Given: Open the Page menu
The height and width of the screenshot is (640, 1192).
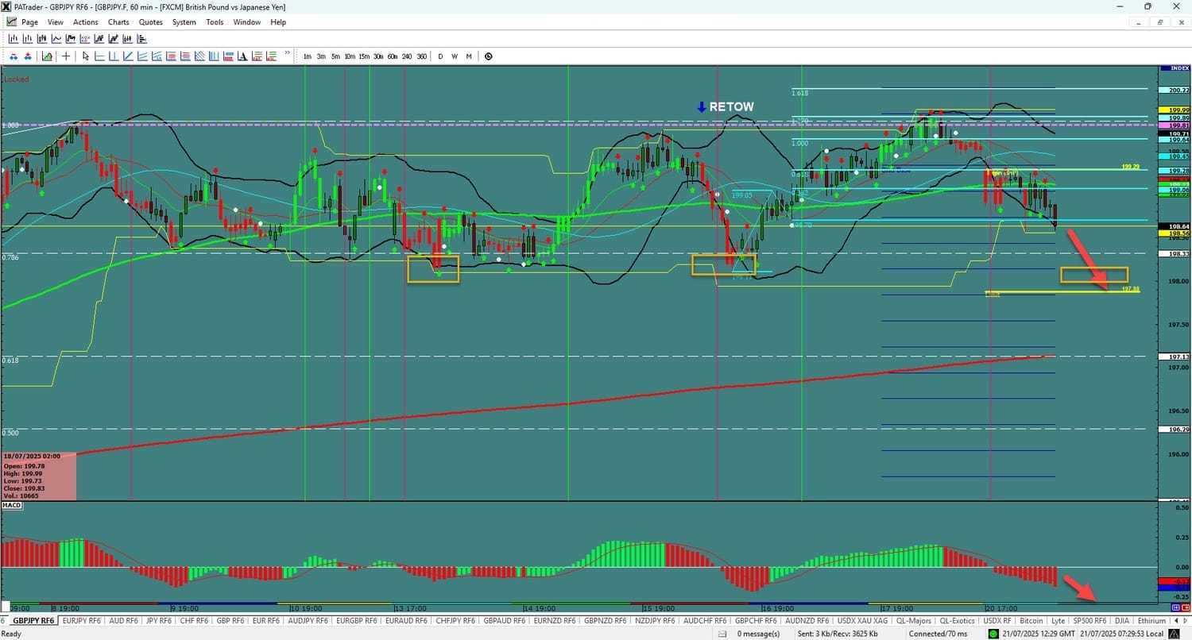Looking at the screenshot, I should [29, 22].
